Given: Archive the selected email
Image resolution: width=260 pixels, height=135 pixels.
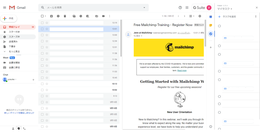Looking at the screenshot, I should [x=51, y=16].
